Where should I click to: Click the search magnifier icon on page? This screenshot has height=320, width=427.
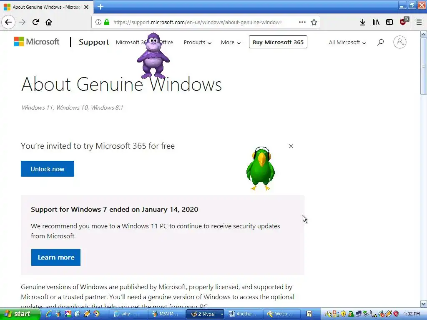380,42
